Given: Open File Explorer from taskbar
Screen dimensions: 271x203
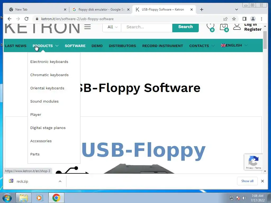Looking at the screenshot, I should click(x=24, y=198).
